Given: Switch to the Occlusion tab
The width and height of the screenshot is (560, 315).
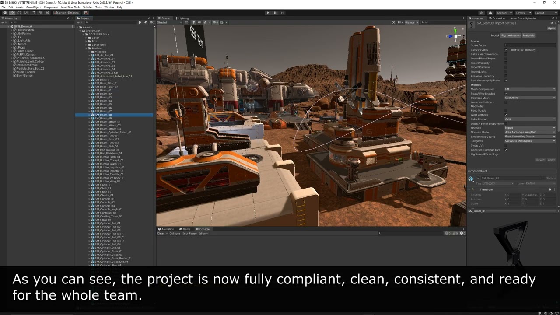Looking at the screenshot, I should (x=497, y=18).
